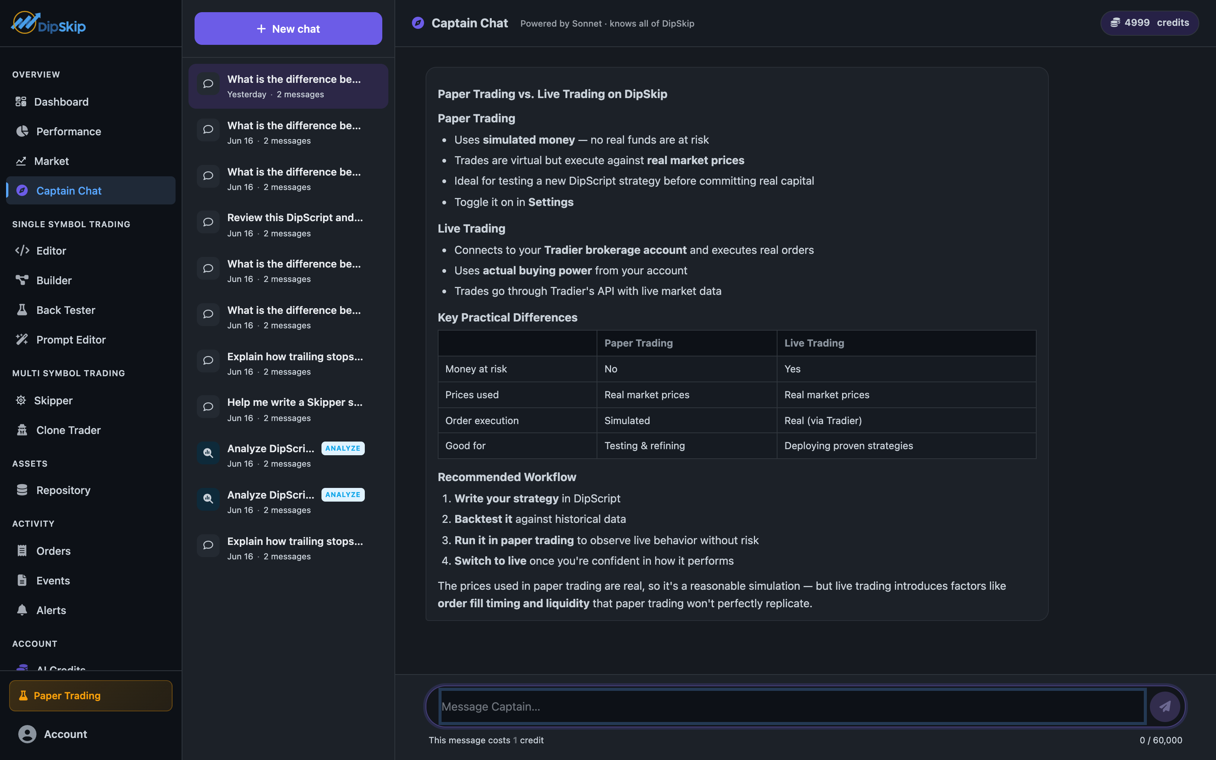The image size is (1216, 760).
Task: Open the 'Review this DipScript and...' conversation
Action: pos(288,225)
